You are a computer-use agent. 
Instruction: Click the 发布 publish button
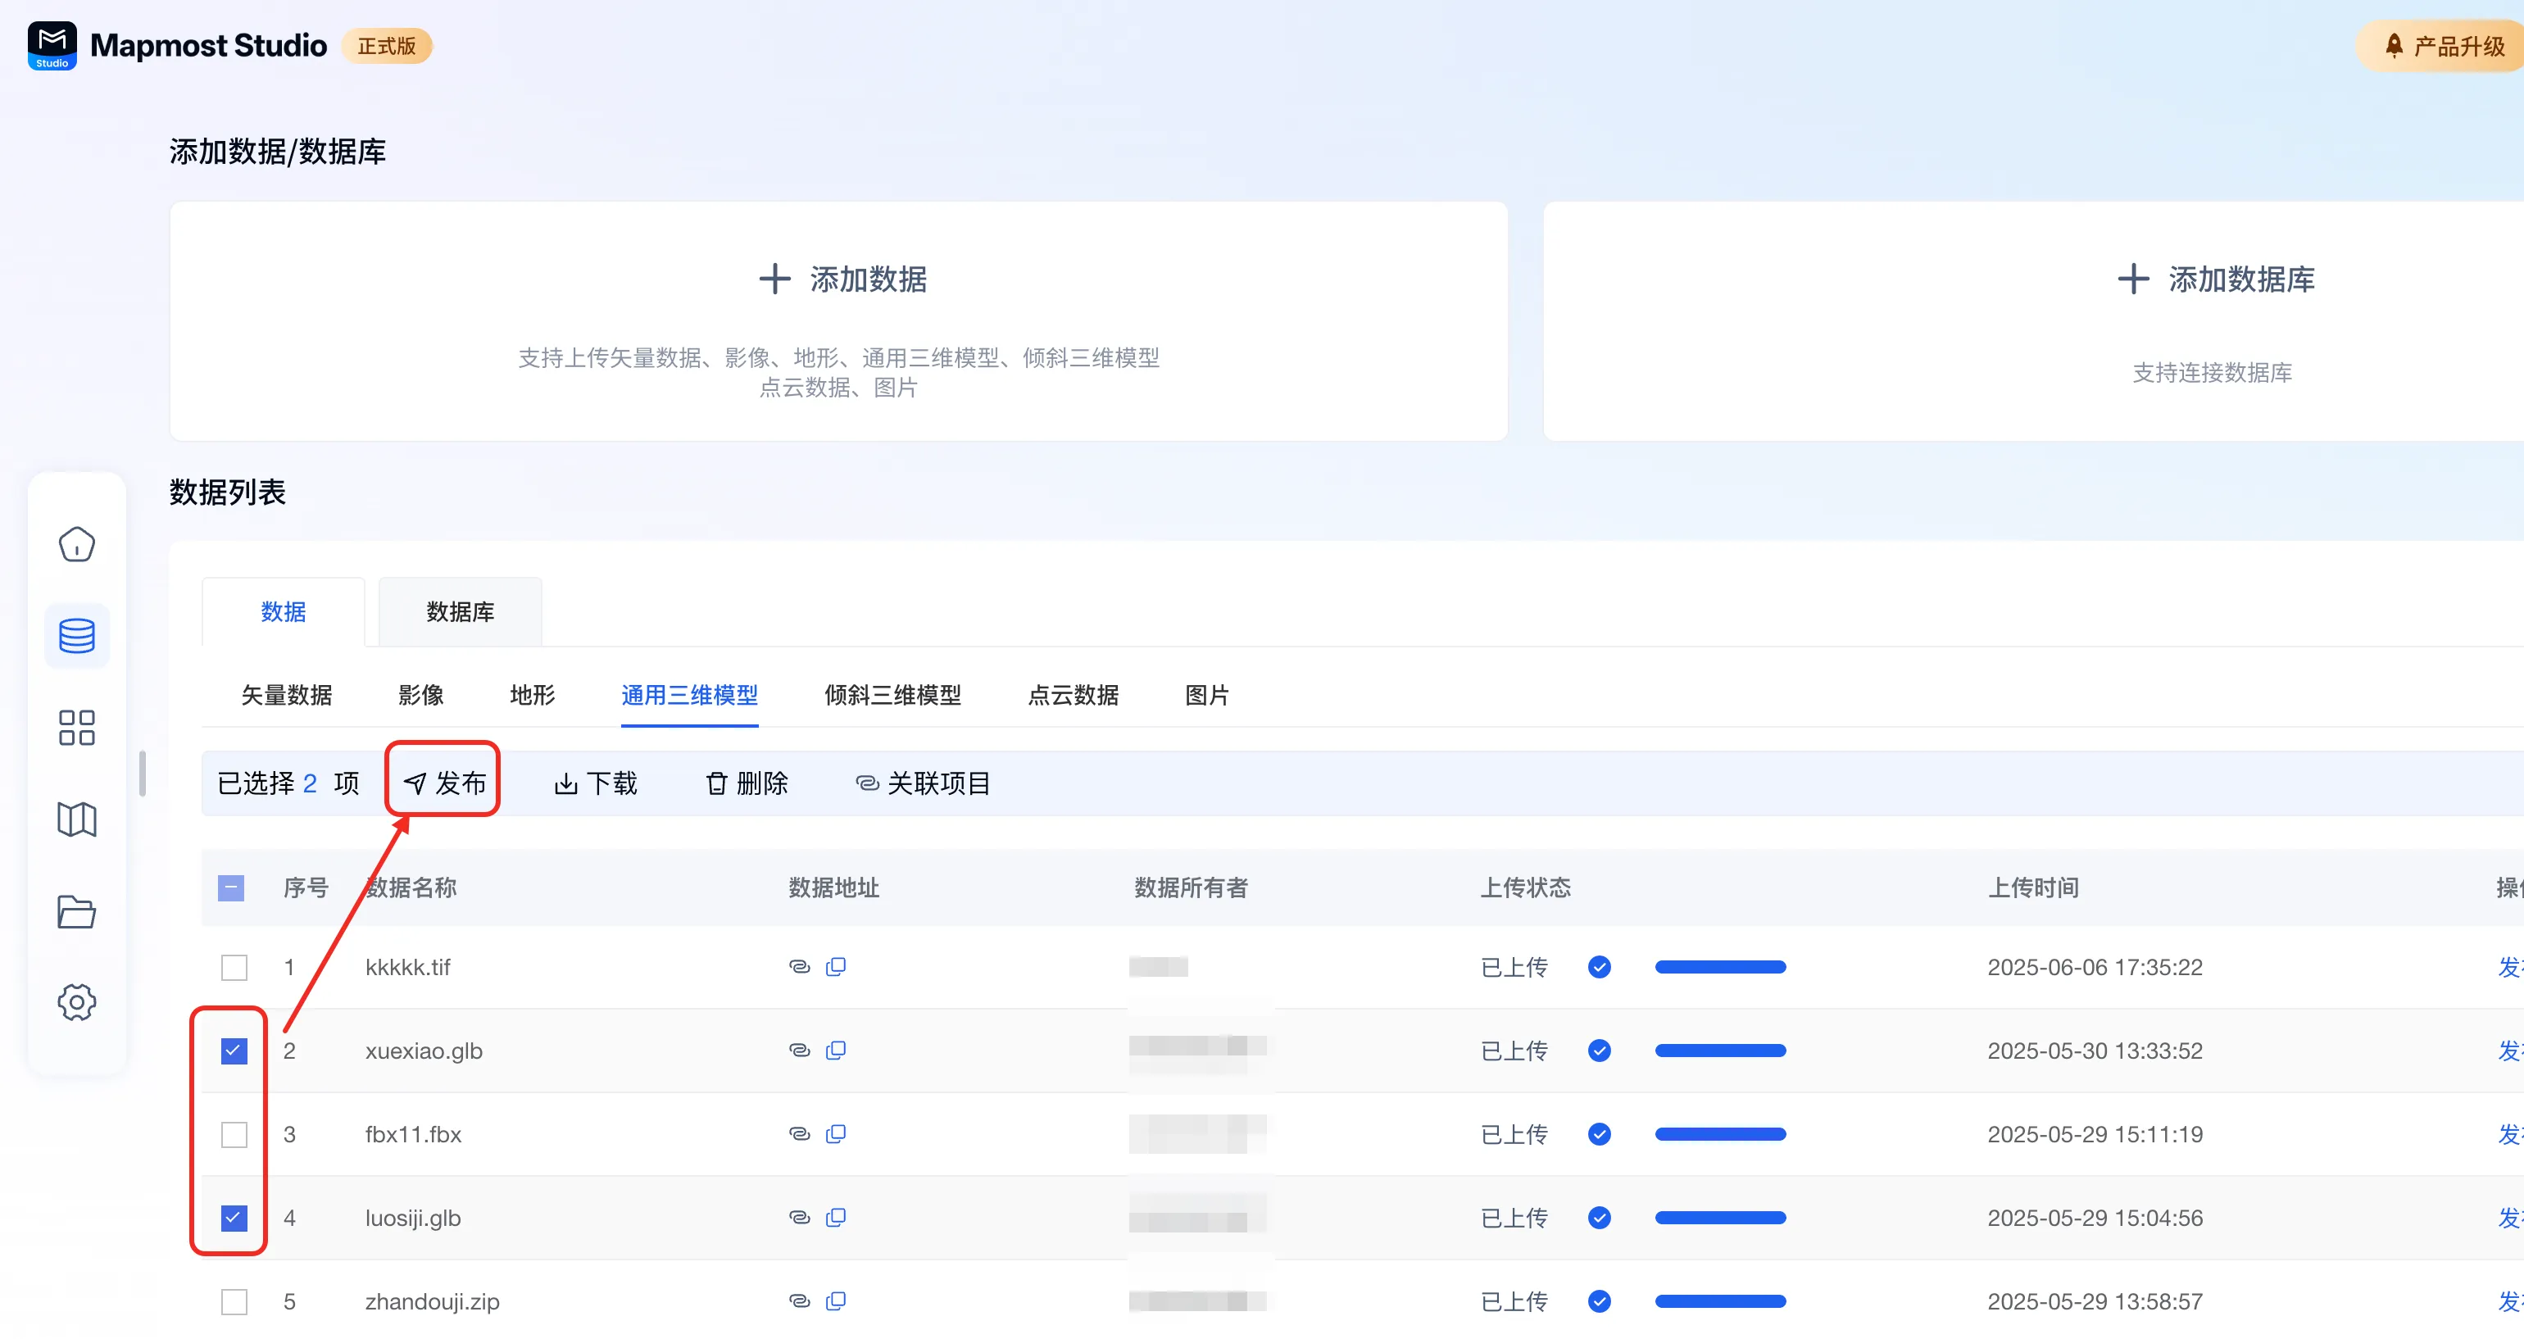tap(444, 783)
